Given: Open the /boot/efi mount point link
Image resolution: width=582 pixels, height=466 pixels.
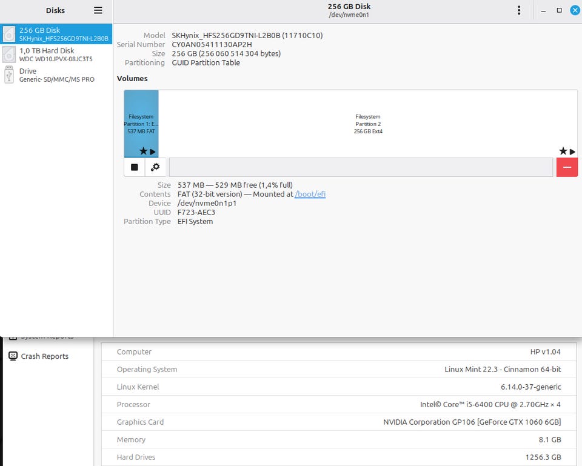Looking at the screenshot, I should tap(310, 194).
